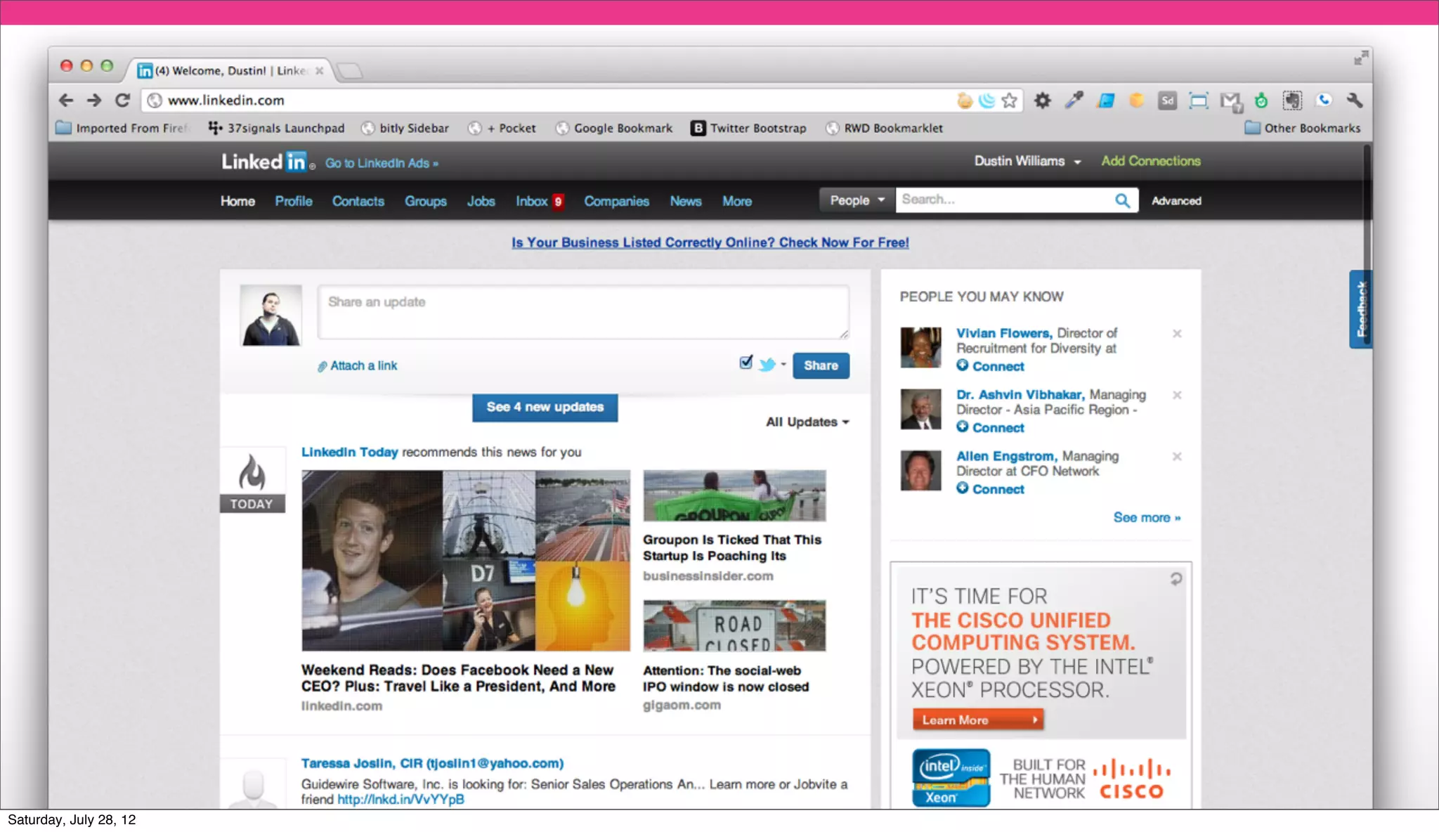This screenshot has width=1439, height=832.
Task: Go to the Companies menu item
Action: click(x=616, y=202)
